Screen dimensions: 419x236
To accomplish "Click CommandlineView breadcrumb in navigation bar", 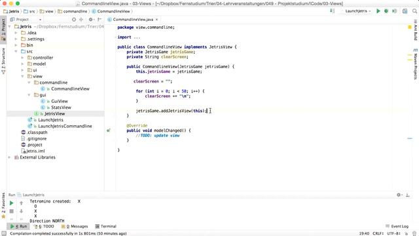I will click(111, 11).
